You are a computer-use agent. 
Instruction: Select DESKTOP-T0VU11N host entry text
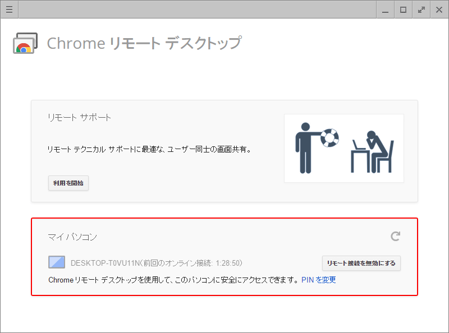pos(157,263)
